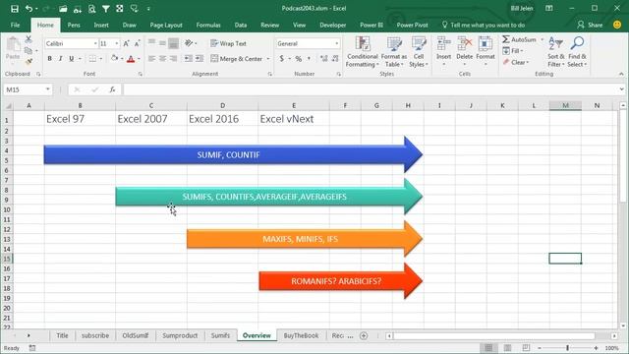Click the Fill button
The image size is (629, 354).
point(513,51)
